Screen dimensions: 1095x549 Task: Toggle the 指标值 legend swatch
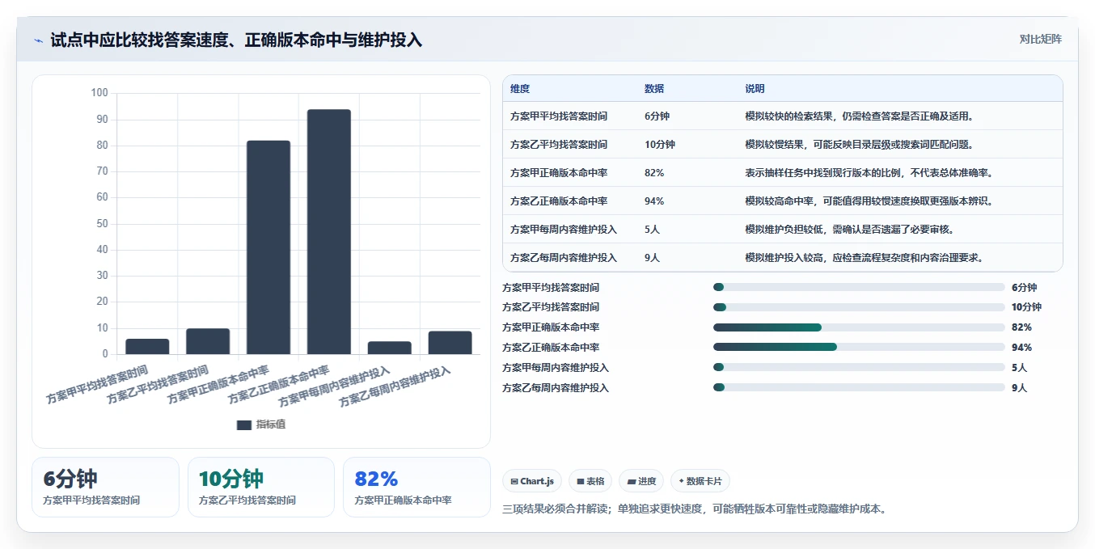(x=244, y=424)
